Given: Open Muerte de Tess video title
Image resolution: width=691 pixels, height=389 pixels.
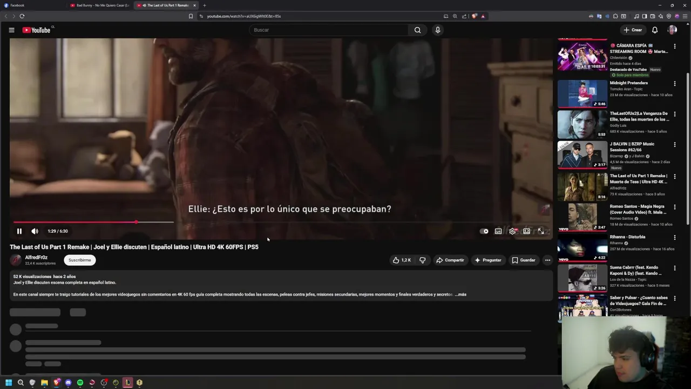Looking at the screenshot, I should (639, 179).
